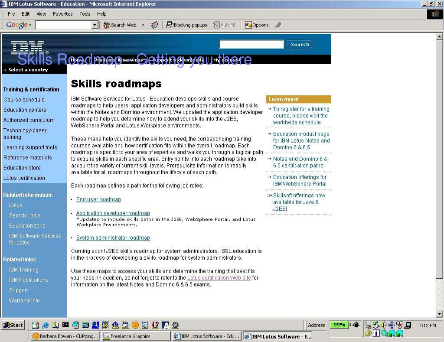Open the Application developer roadmap link
The width and height of the screenshot is (444, 342).
[113, 213]
